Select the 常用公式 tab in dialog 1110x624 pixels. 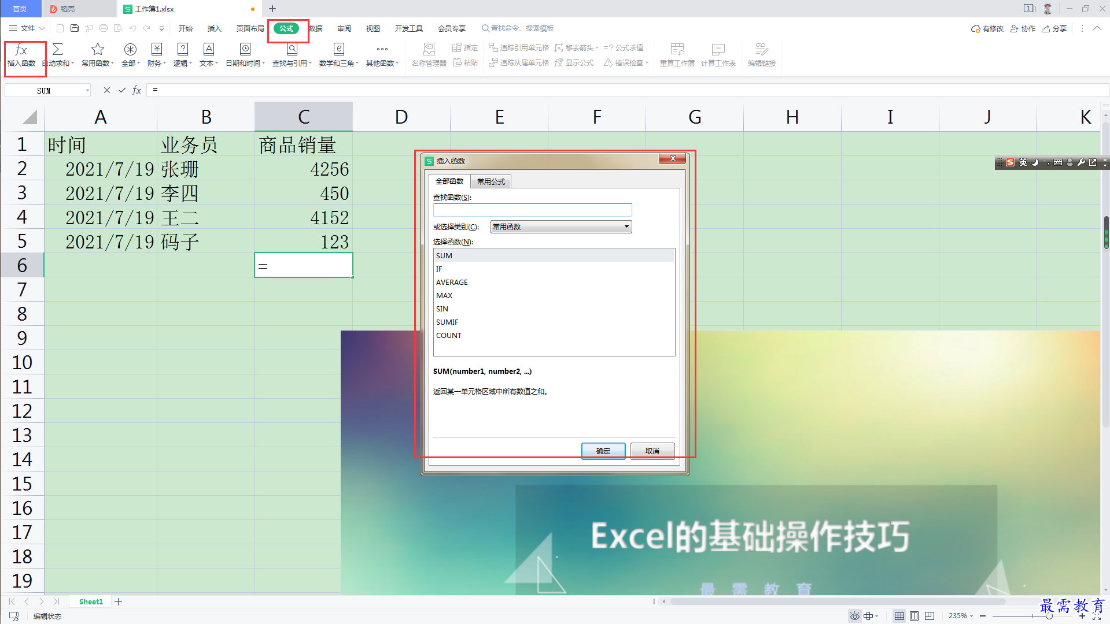click(491, 181)
